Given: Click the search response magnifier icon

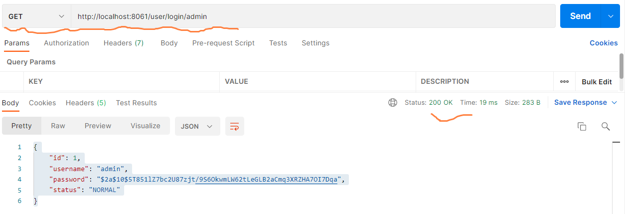Looking at the screenshot, I should [x=606, y=126].
